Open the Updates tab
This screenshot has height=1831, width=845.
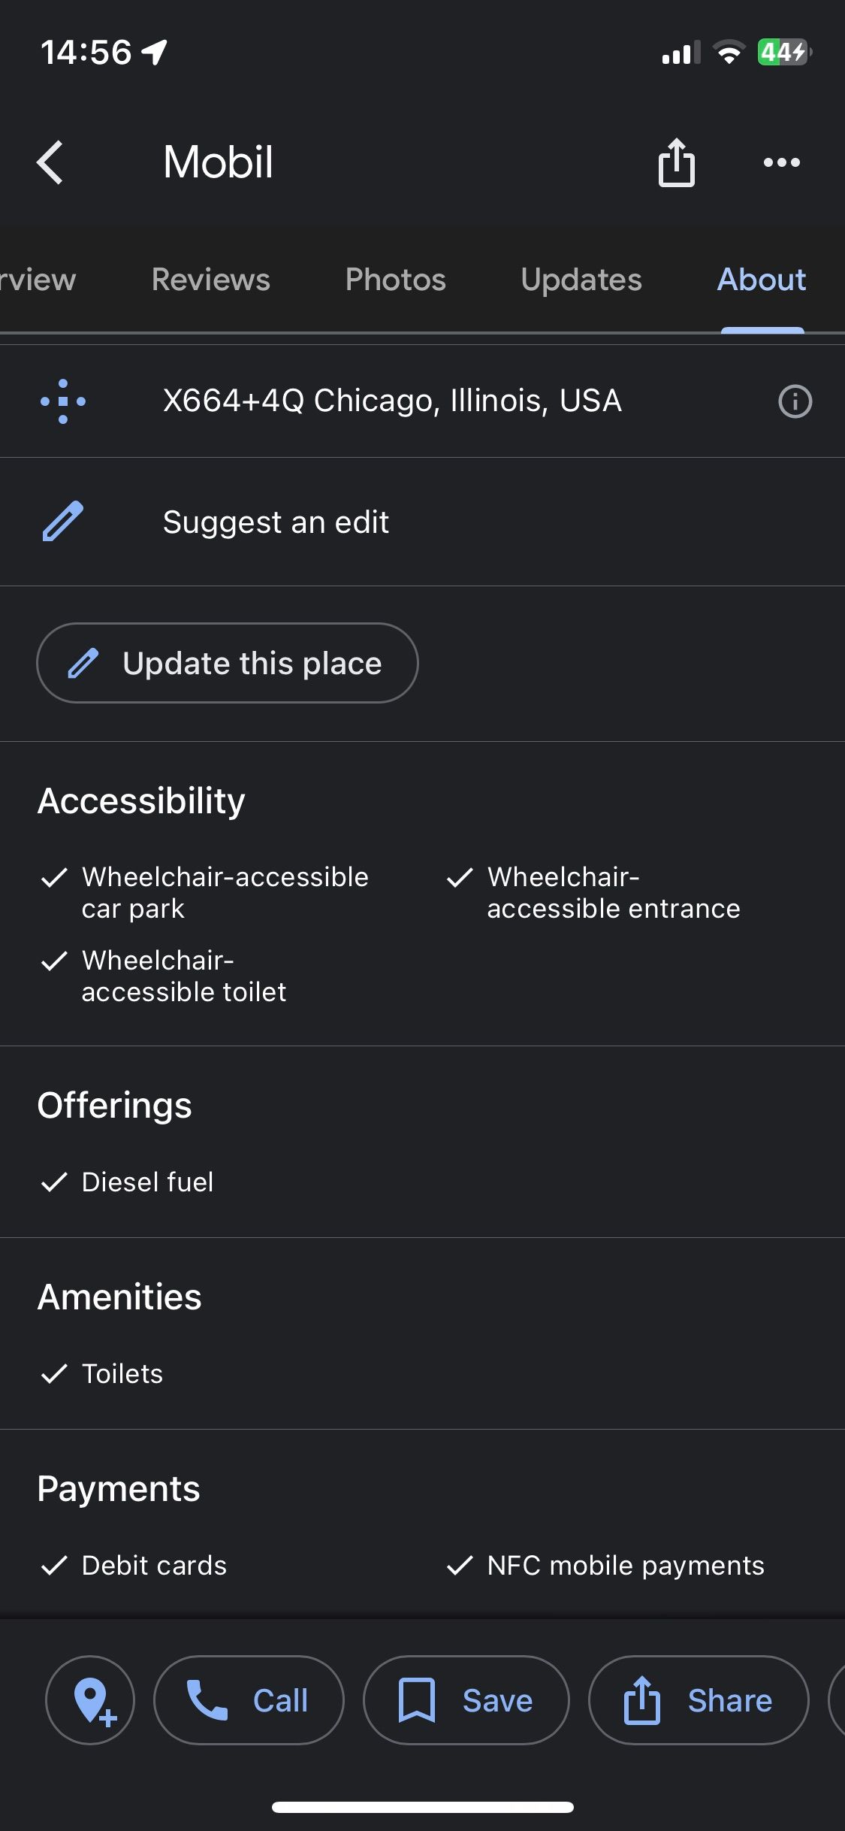click(581, 280)
